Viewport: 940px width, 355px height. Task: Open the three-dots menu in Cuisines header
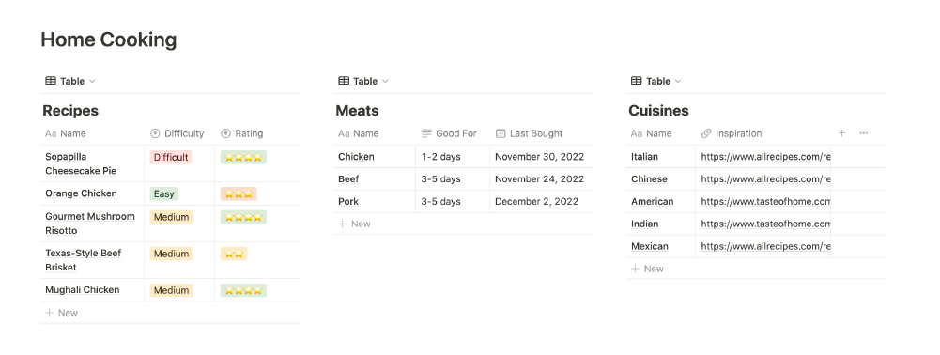863,133
